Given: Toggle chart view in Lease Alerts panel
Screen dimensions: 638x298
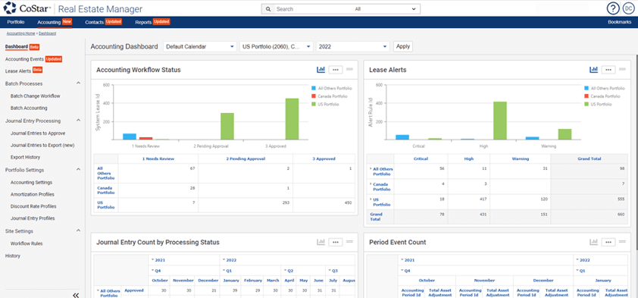Looking at the screenshot, I should 593,70.
